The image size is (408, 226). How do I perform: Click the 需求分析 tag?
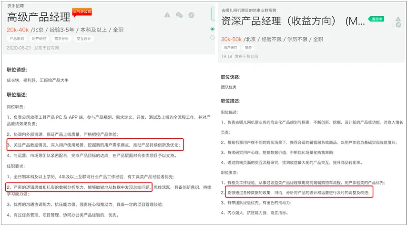pos(61,39)
